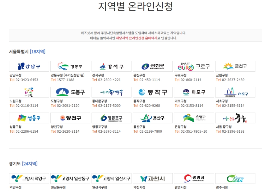
Task: Open the 강서구 logo banner
Action: click(111, 66)
